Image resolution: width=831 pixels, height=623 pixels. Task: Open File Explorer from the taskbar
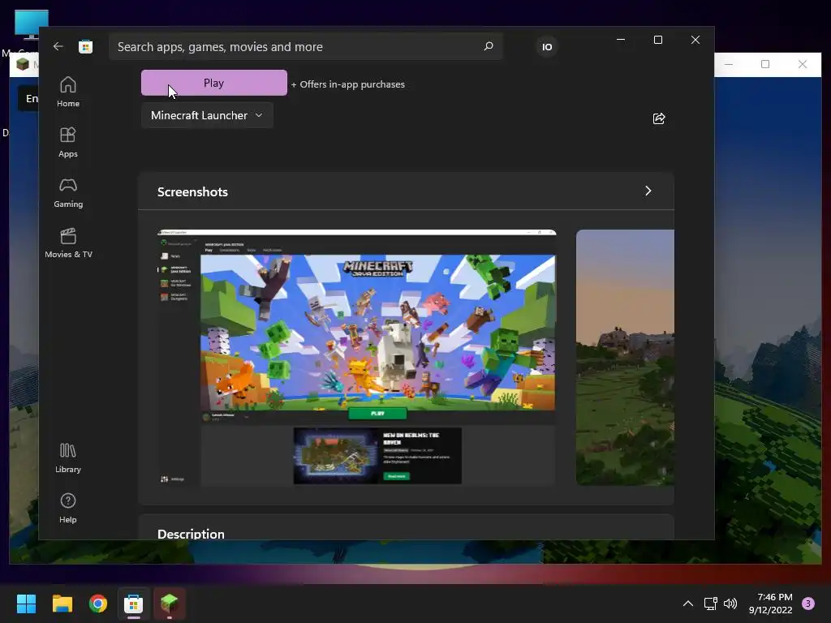pyautogui.click(x=62, y=604)
